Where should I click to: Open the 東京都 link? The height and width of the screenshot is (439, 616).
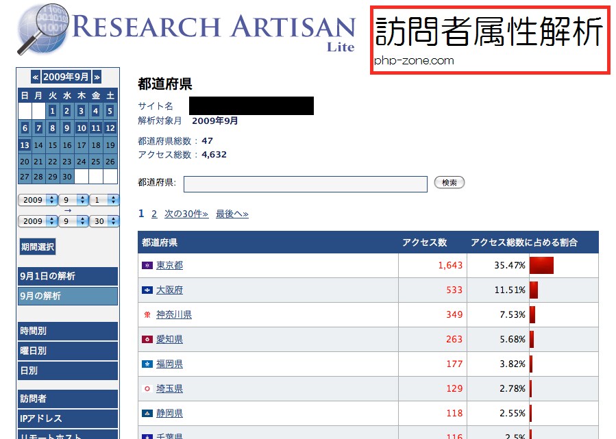coord(169,266)
